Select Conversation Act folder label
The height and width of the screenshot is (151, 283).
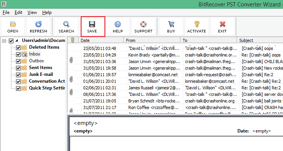click(47, 81)
